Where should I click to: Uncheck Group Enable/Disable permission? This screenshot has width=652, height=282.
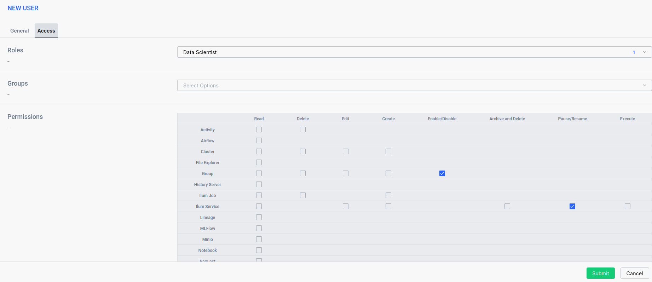pyautogui.click(x=442, y=173)
